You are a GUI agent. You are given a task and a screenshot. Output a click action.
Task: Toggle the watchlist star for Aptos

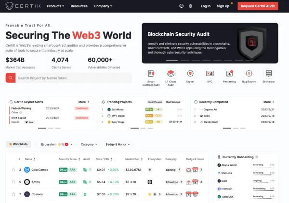[13, 182]
